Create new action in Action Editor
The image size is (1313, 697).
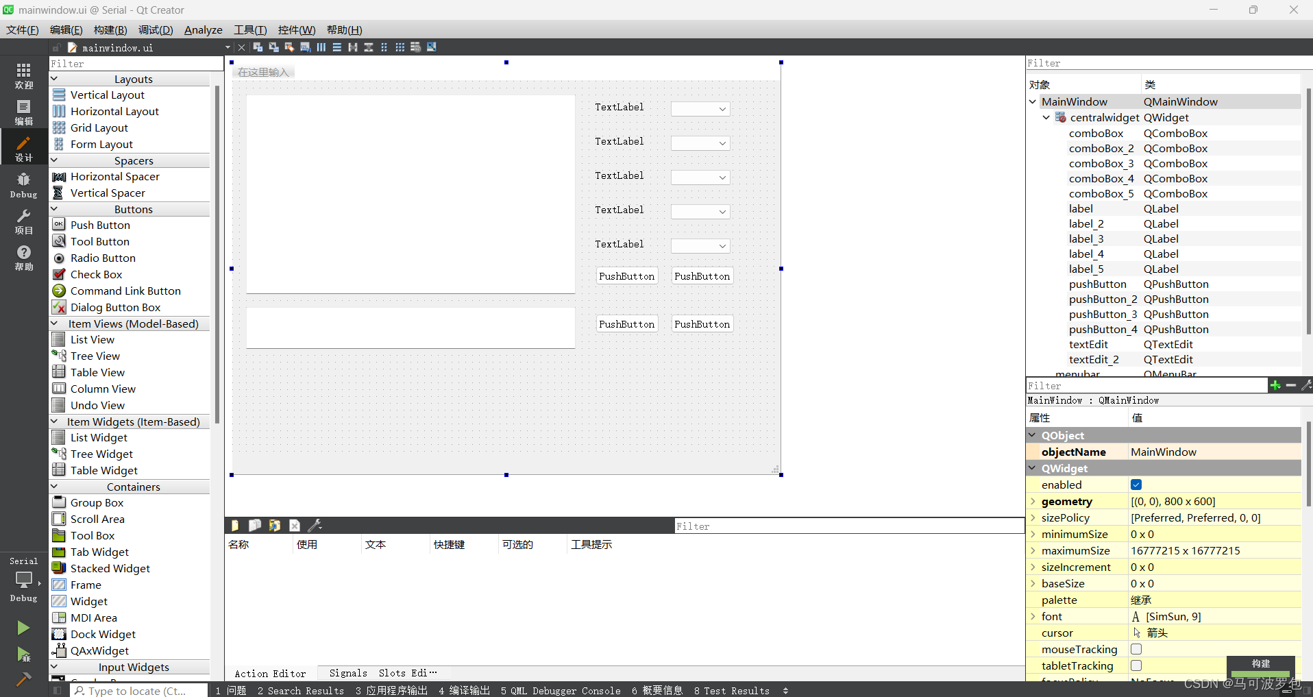[235, 526]
